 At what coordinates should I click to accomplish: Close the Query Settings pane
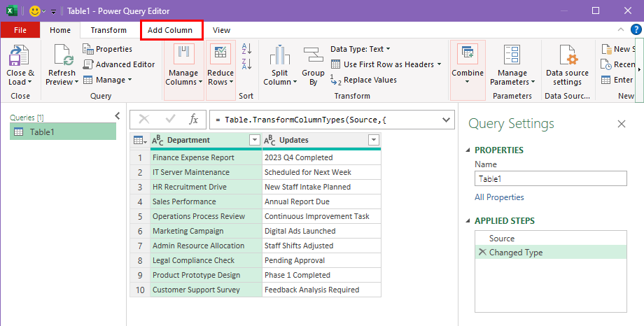622,124
